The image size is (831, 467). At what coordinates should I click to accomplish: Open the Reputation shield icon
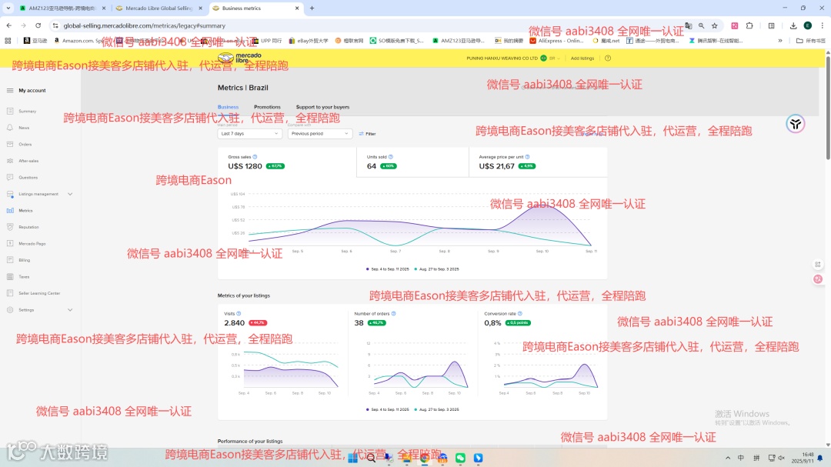tap(10, 227)
